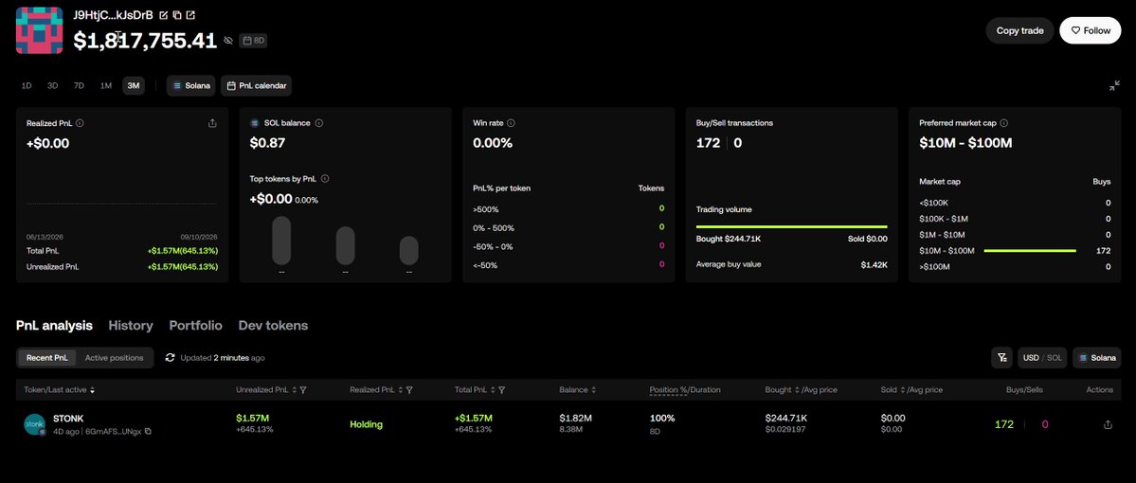1136x483 pixels.
Task: Open Solana selector above the table
Action: click(x=1097, y=358)
